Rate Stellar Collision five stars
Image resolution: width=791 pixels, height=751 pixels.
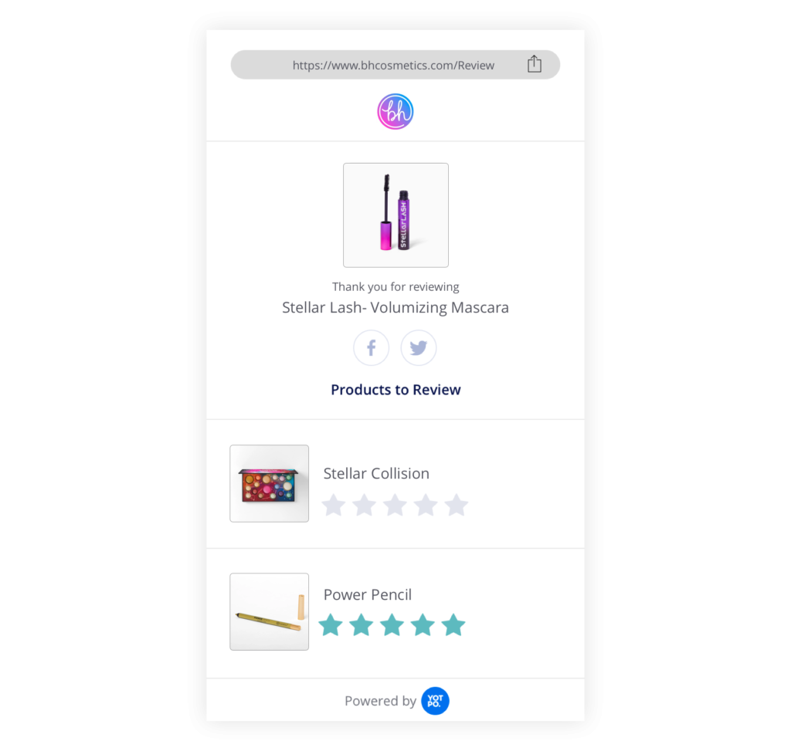pyautogui.click(x=457, y=505)
